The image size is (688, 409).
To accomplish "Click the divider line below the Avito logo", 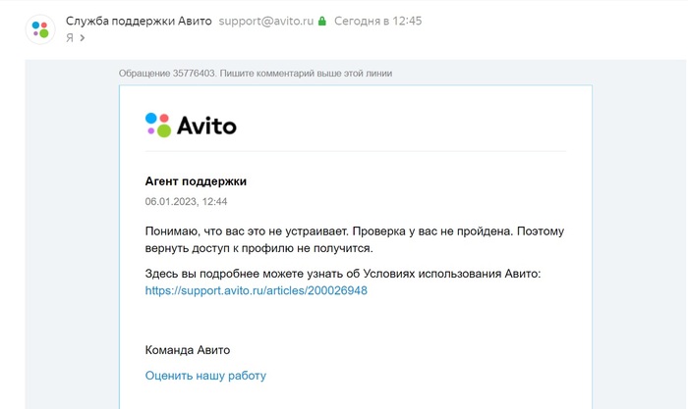I will (355, 151).
